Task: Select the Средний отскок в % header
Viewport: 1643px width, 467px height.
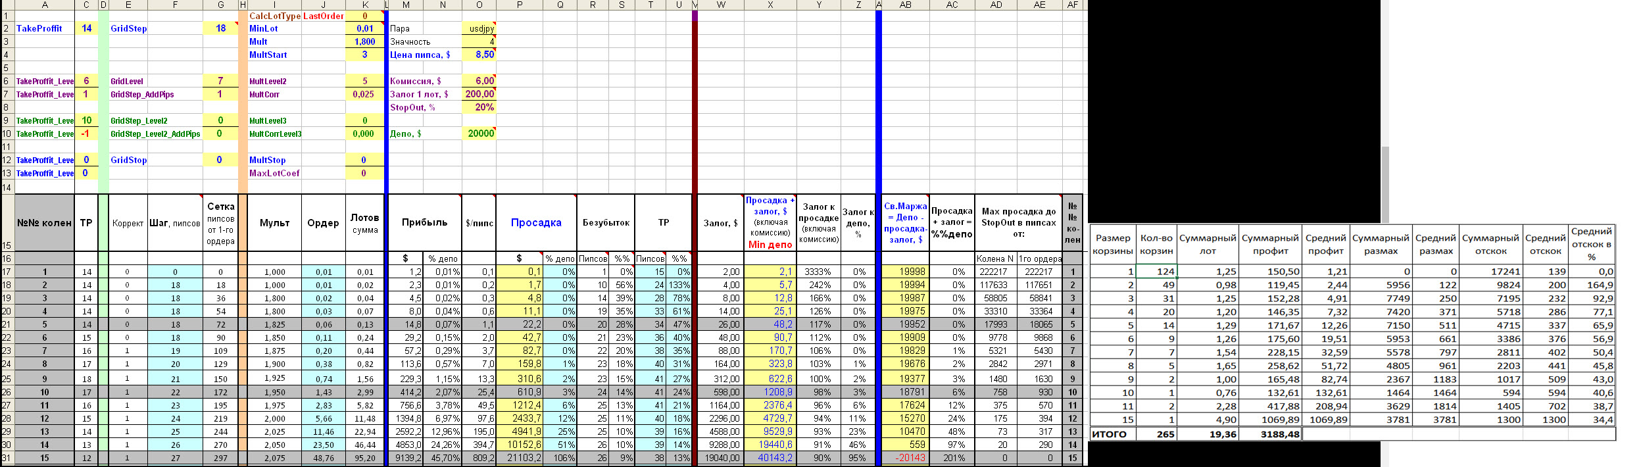Action: pos(1591,245)
